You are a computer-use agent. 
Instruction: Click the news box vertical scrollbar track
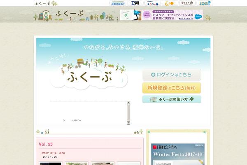[x=128, y=113]
